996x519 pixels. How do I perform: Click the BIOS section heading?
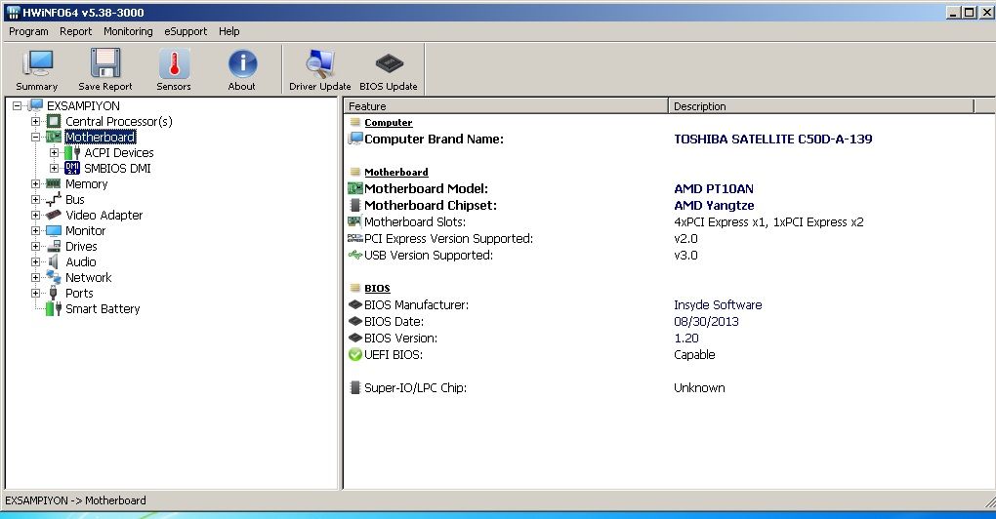[377, 288]
